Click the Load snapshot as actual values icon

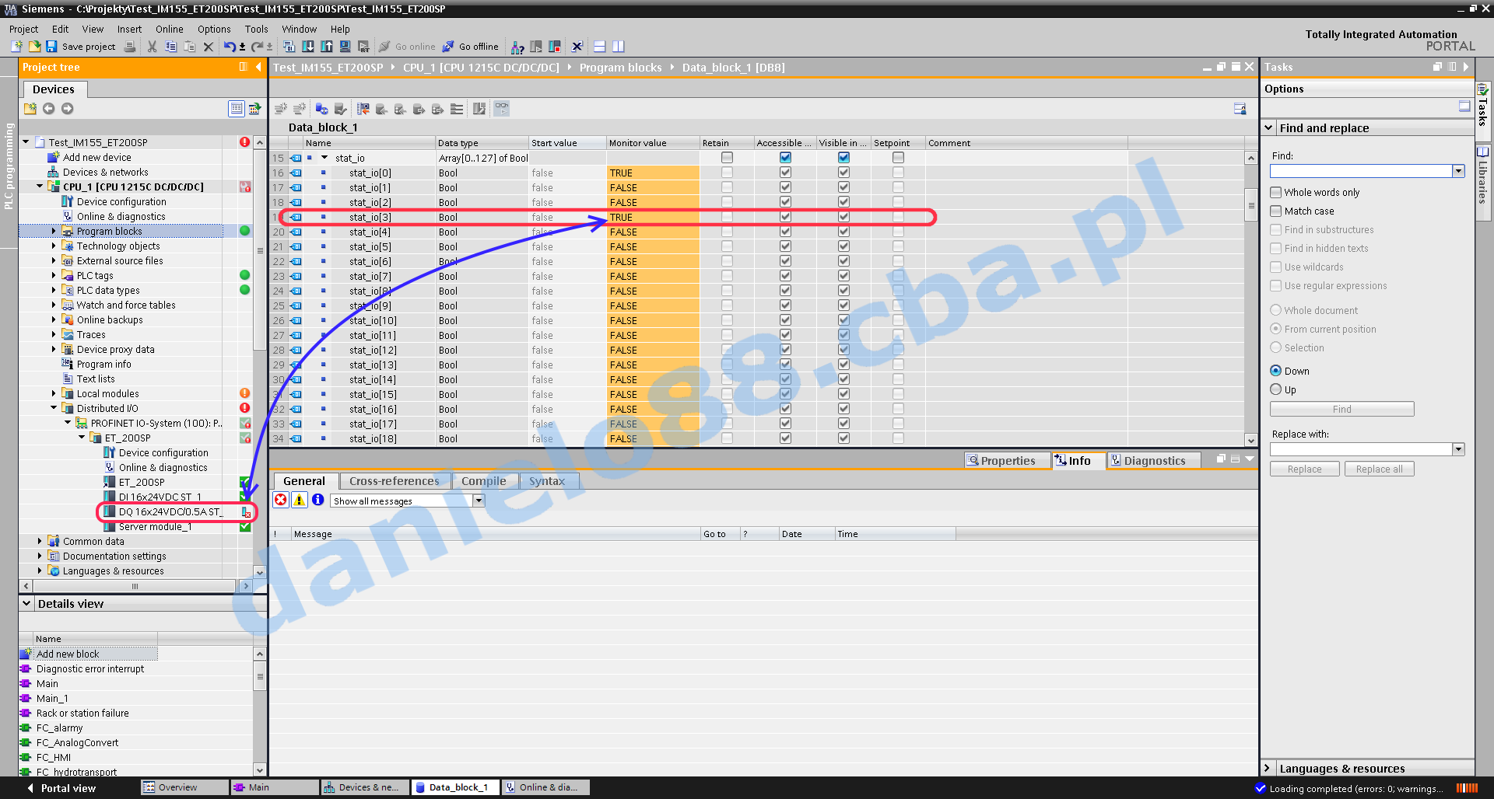coord(419,109)
